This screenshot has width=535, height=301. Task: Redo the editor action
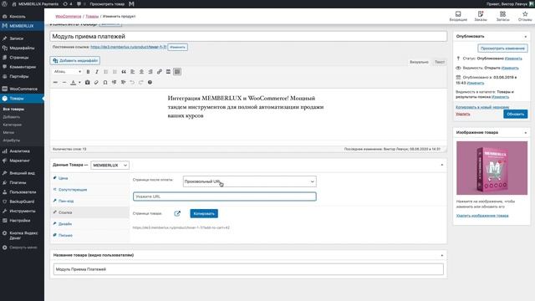point(141,82)
